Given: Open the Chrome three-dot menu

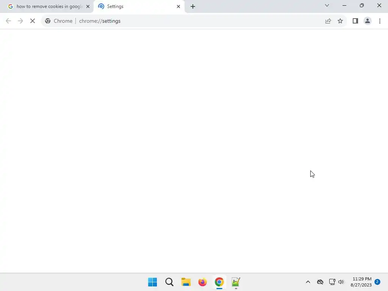Looking at the screenshot, I should (380, 21).
